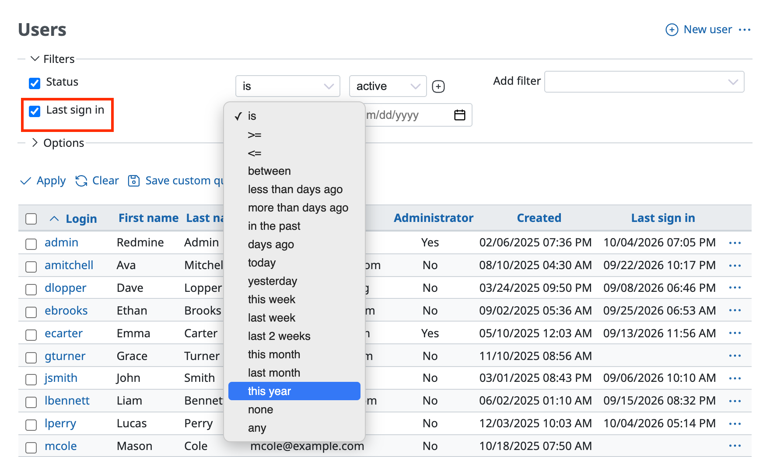
Task: Open the Add filter dropdown
Action: pos(644,82)
